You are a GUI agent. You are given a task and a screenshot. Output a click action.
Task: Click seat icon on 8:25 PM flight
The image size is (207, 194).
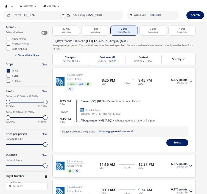point(70,89)
